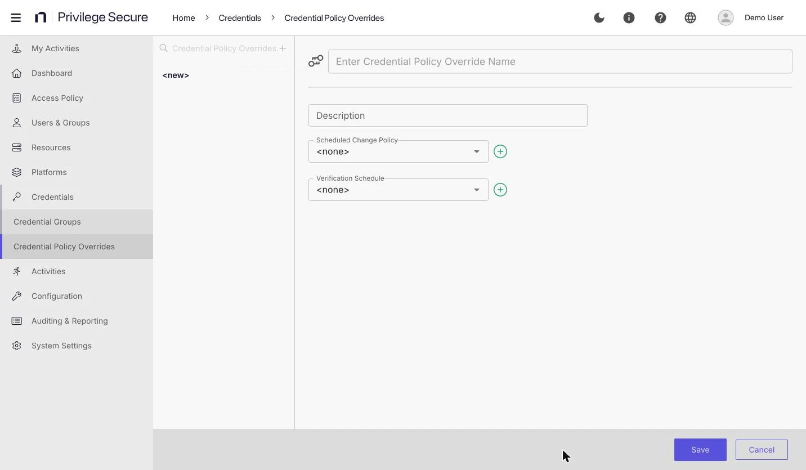Open the info icon in header
The image size is (806, 470).
tap(629, 17)
